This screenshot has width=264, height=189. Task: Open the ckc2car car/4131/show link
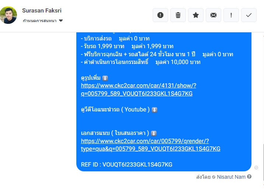(138, 90)
